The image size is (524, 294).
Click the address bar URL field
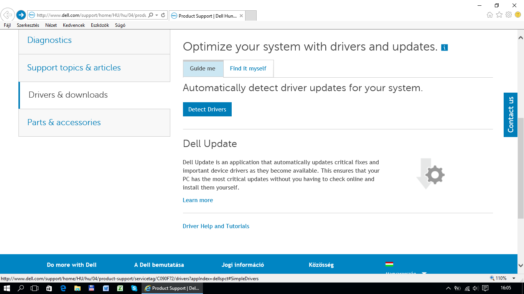tap(91, 15)
